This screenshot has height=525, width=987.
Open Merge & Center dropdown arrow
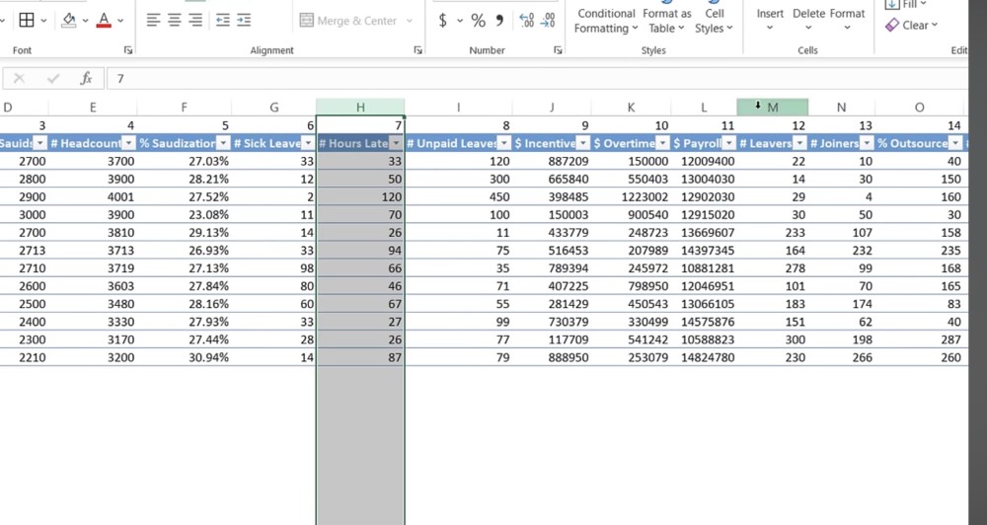coord(410,21)
